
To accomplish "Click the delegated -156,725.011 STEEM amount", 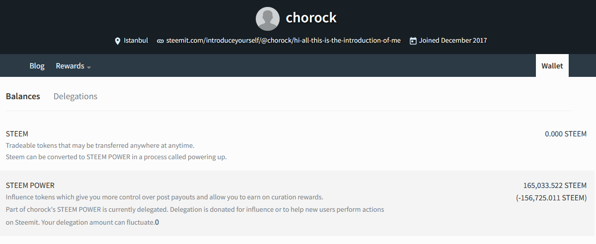I will 551,197.
